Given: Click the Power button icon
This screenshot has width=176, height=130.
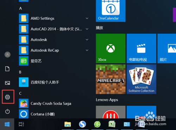Looking at the screenshot, I should click(7, 111).
